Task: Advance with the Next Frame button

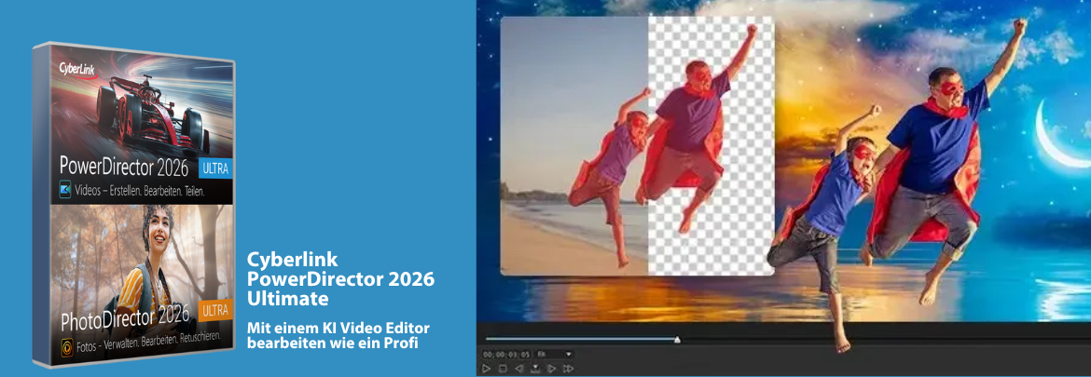Action: point(552,369)
